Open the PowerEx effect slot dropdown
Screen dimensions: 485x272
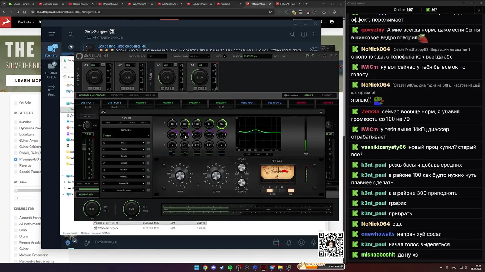click(x=124, y=177)
